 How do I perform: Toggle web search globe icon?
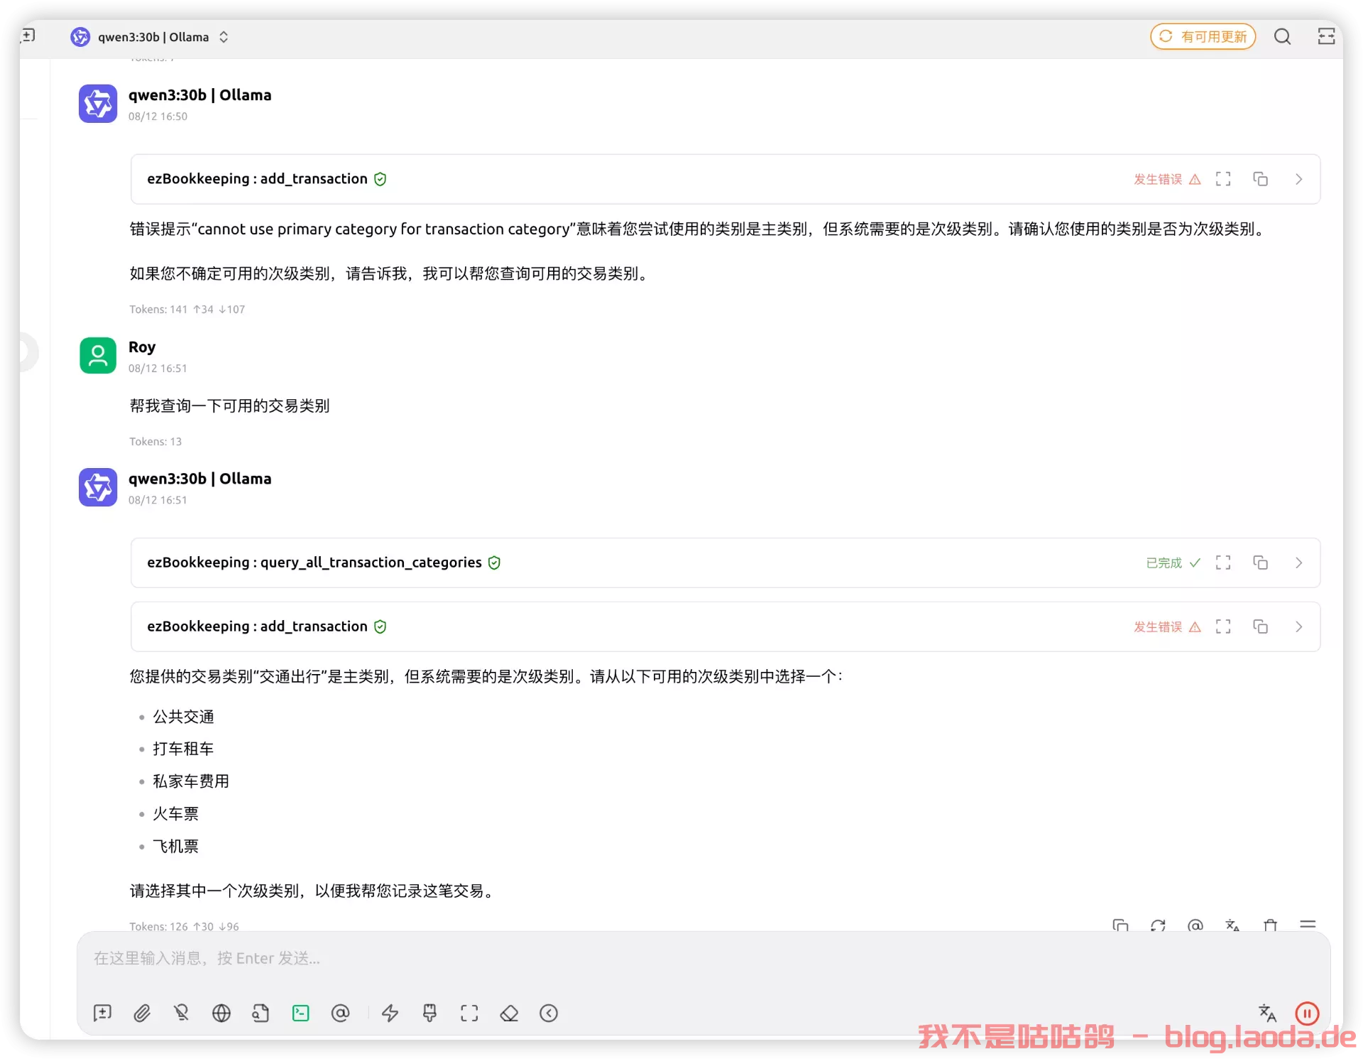click(221, 1013)
